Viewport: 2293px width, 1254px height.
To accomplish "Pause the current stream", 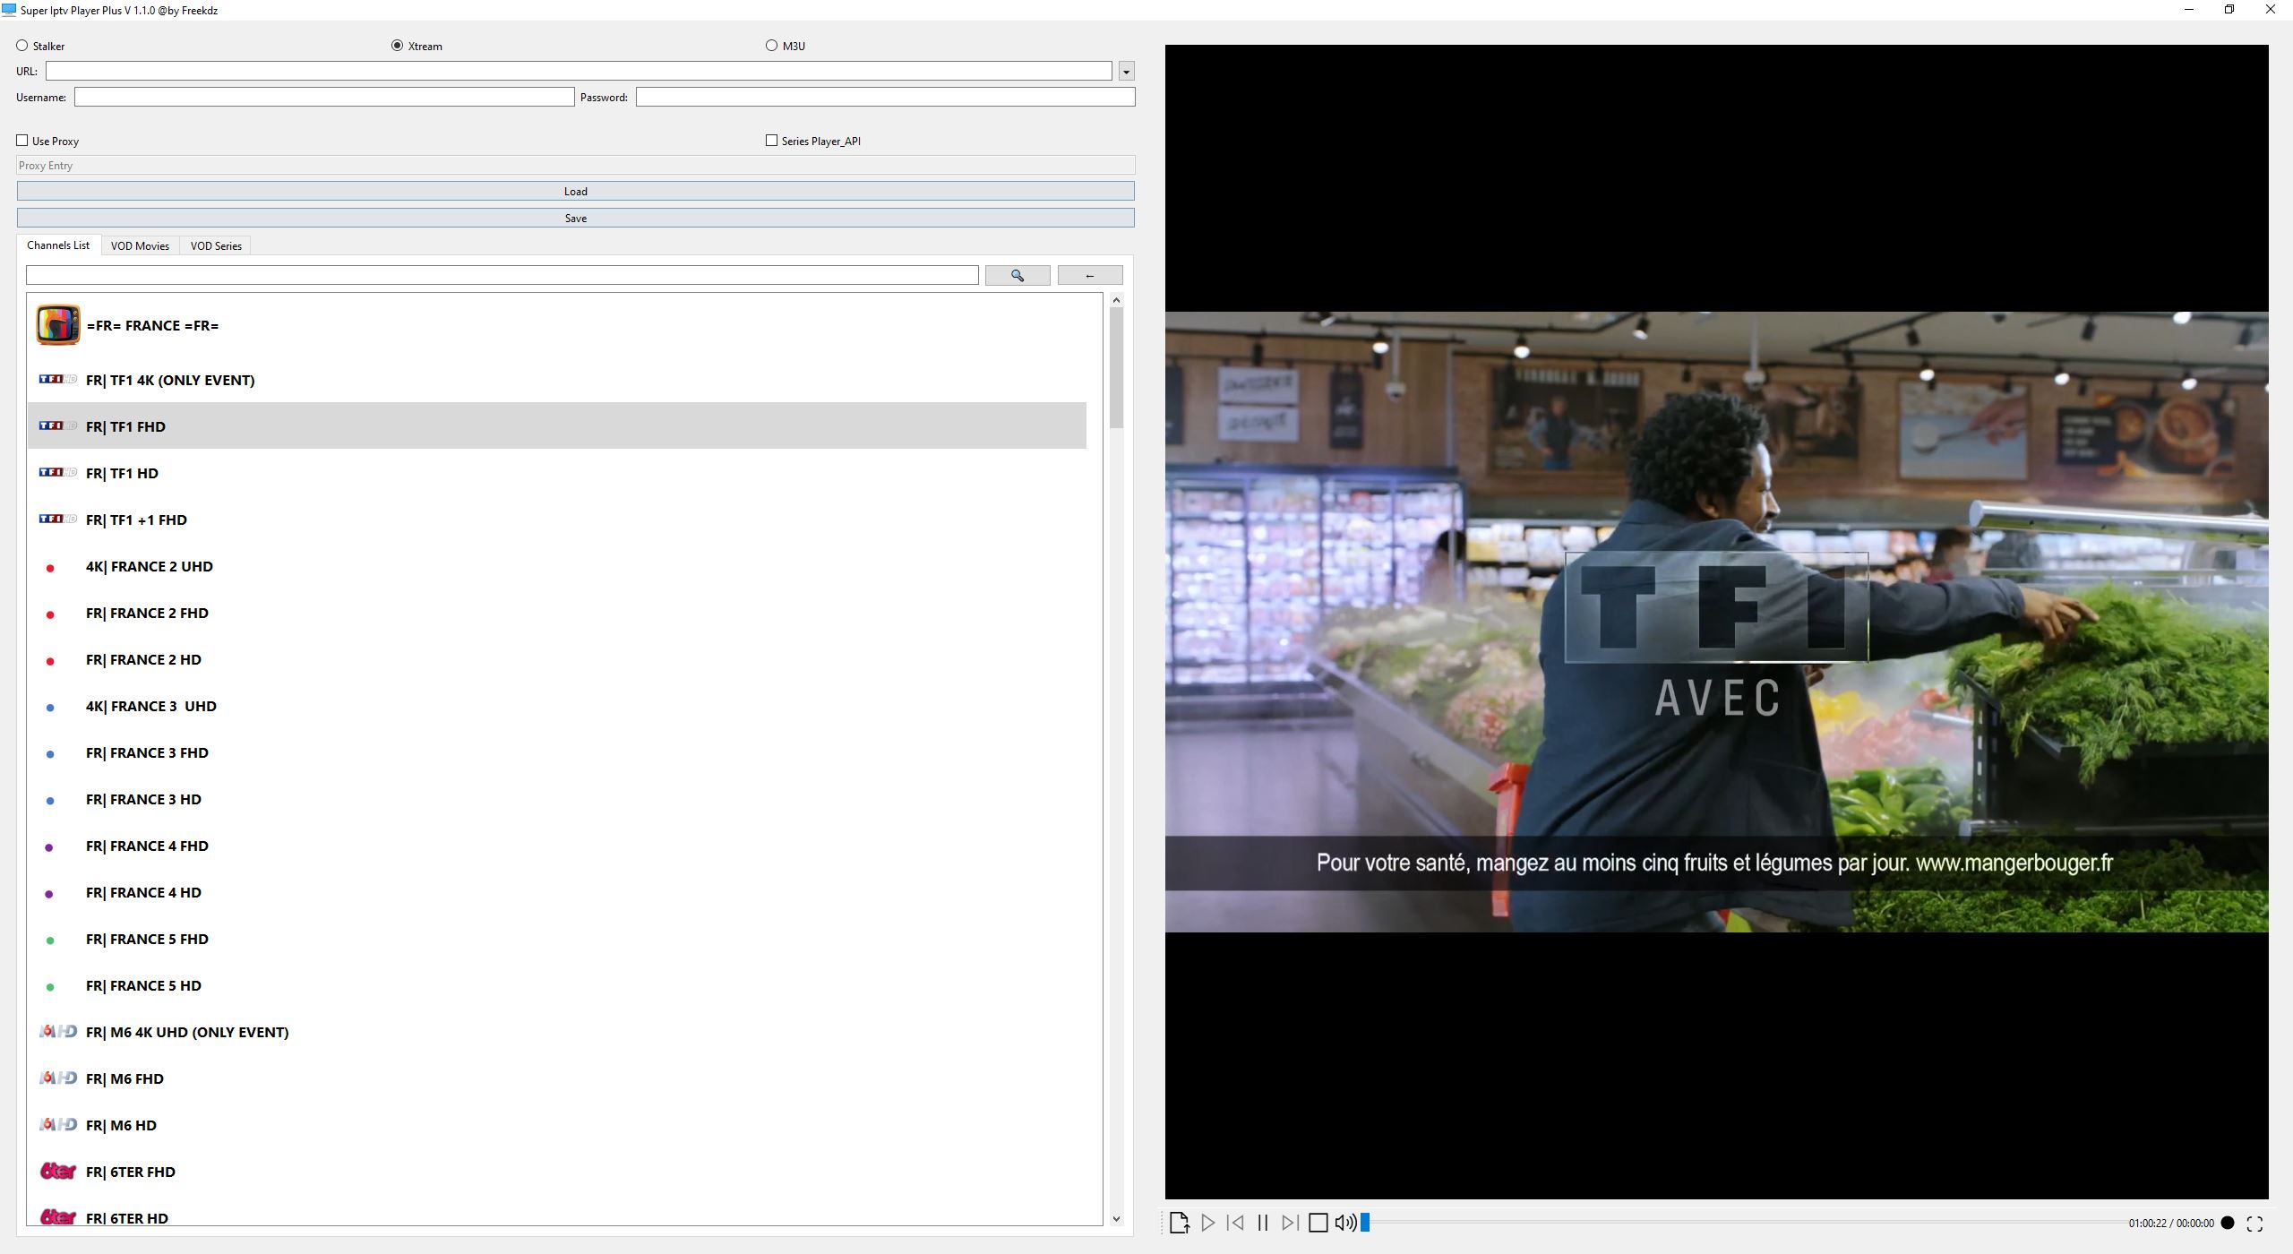I will 1263,1223.
